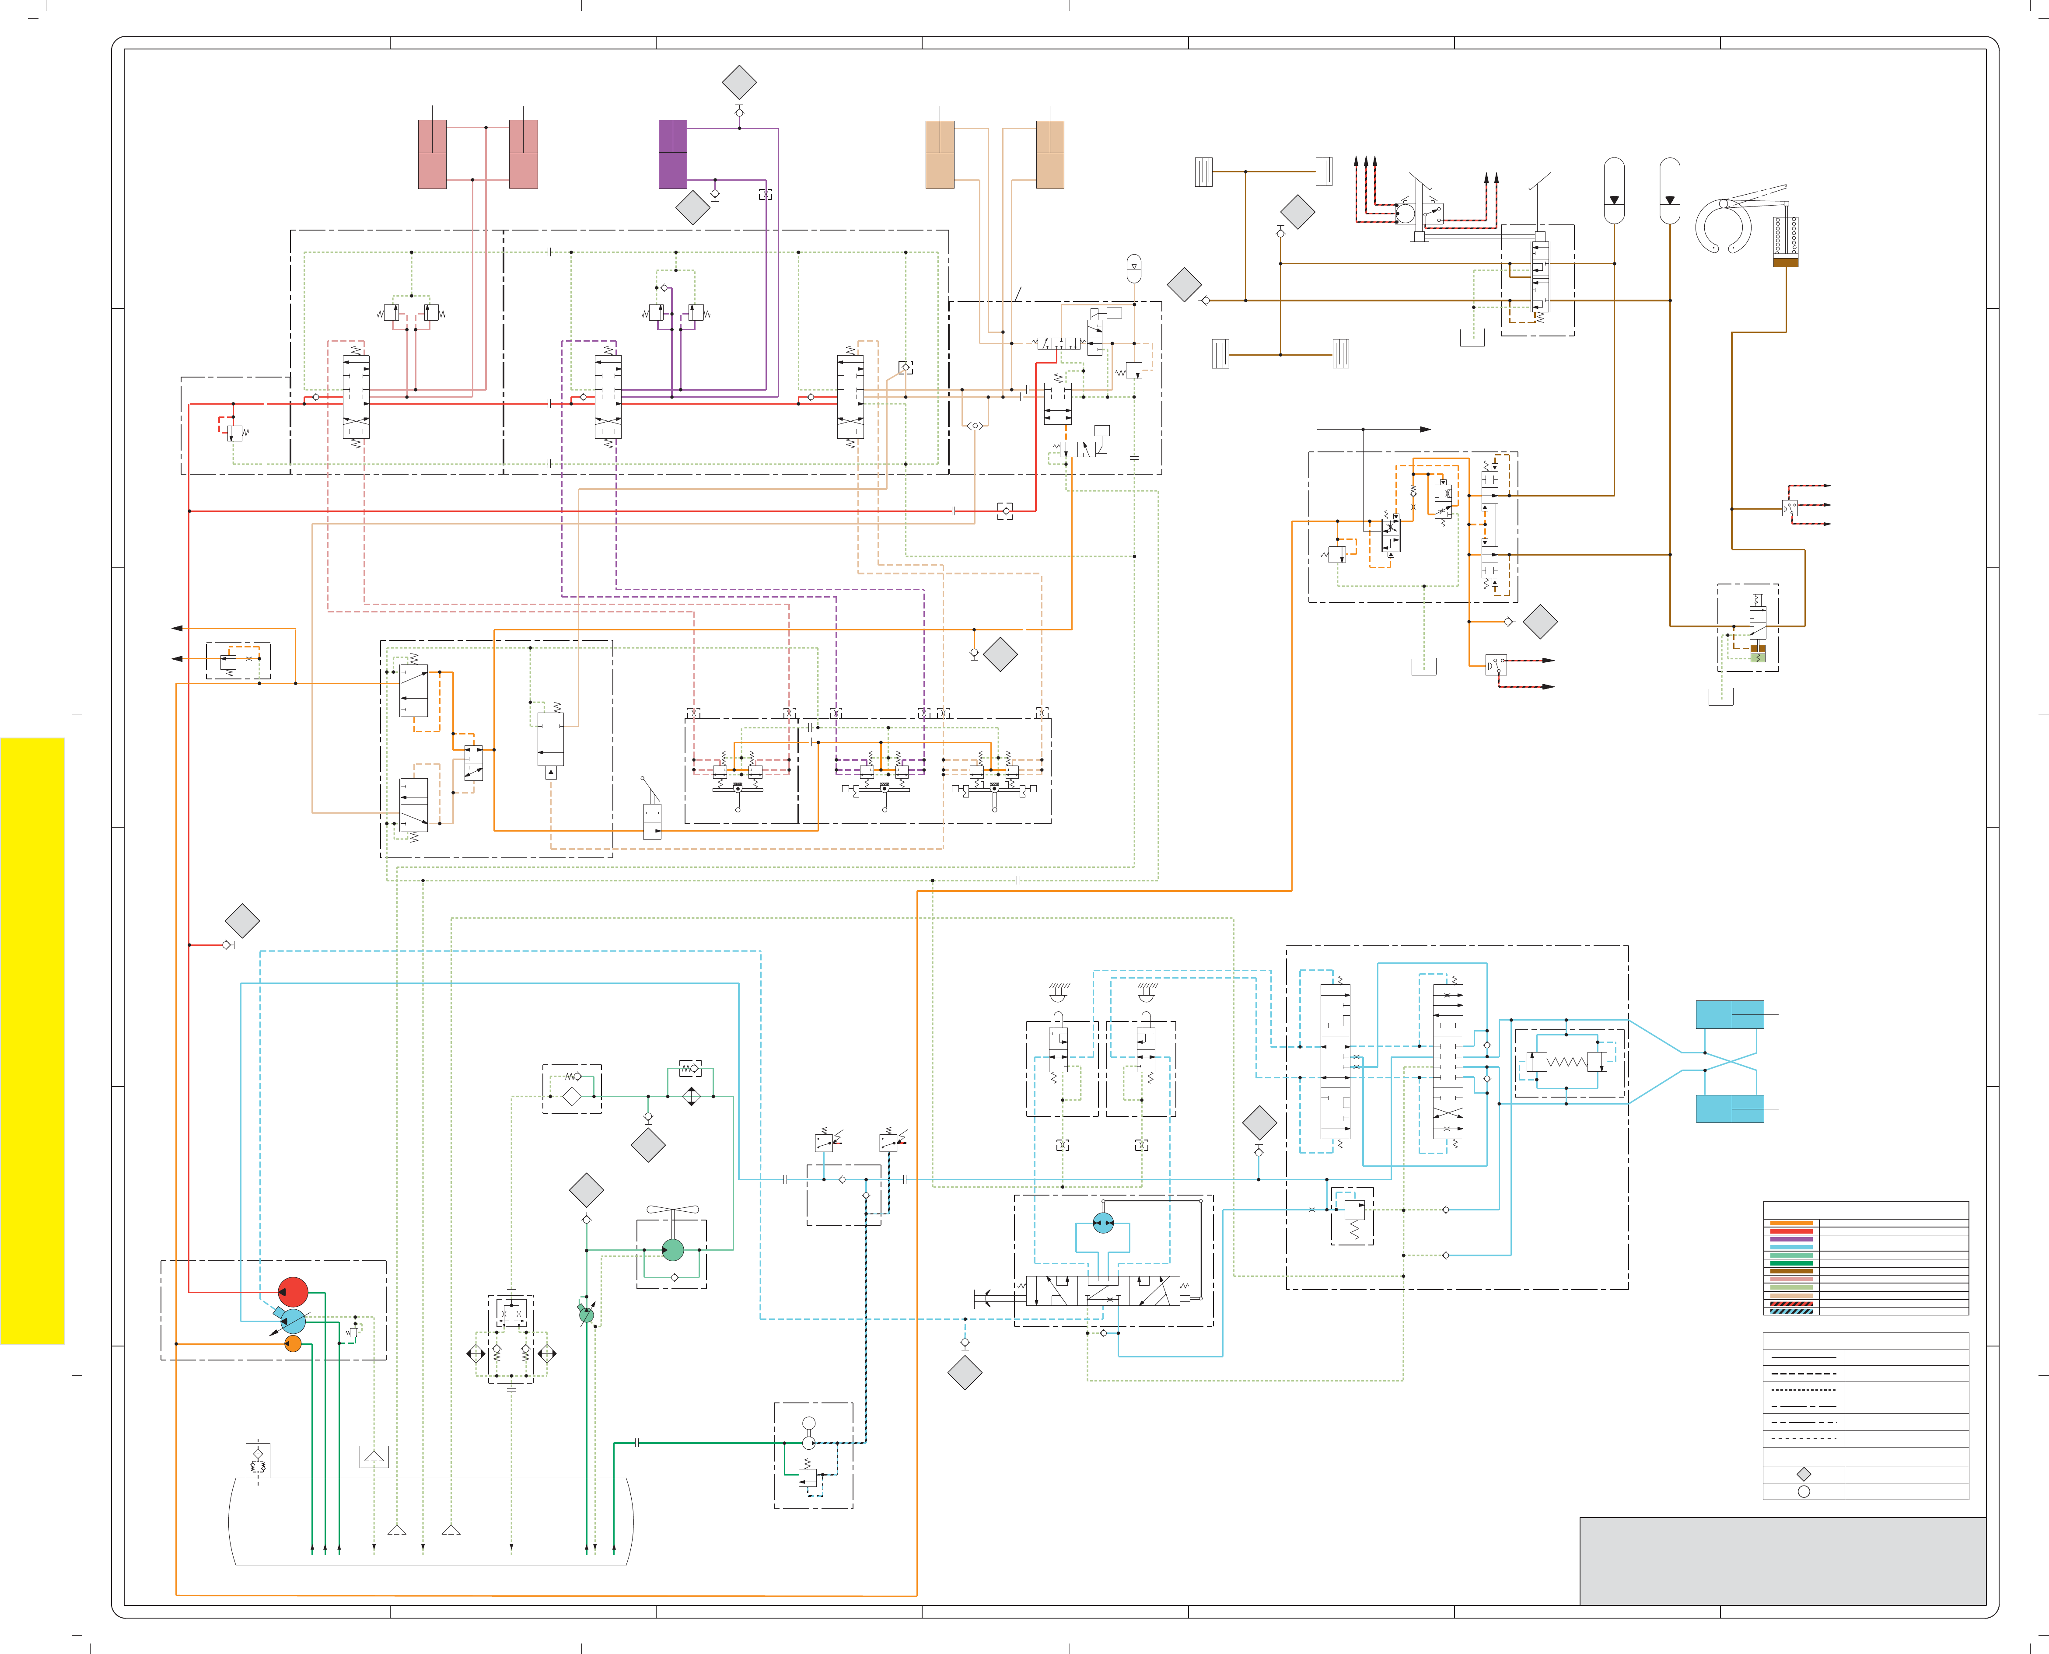Click the red-and-black striped legend bar
2049x1654 pixels.
pyautogui.click(x=1792, y=1303)
